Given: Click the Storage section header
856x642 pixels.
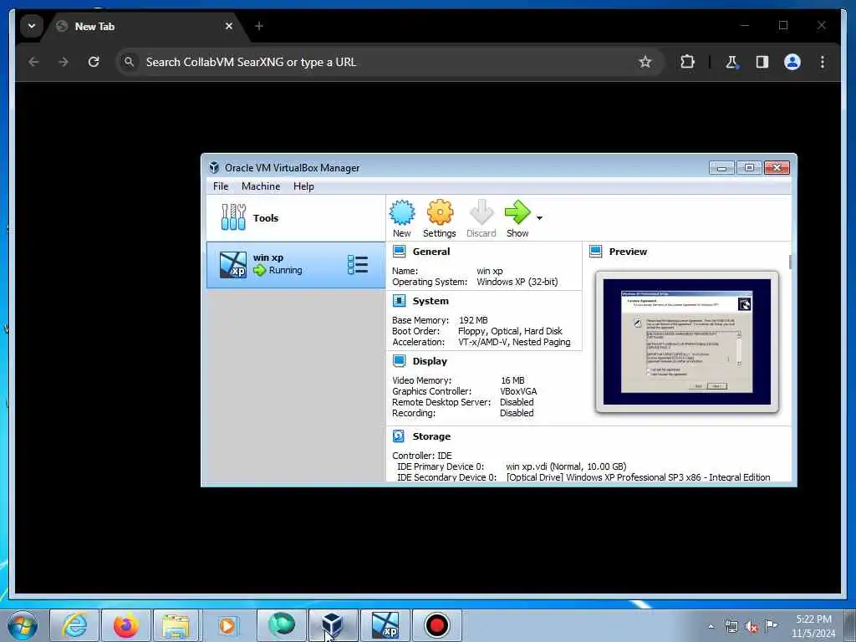Looking at the screenshot, I should [x=431, y=436].
